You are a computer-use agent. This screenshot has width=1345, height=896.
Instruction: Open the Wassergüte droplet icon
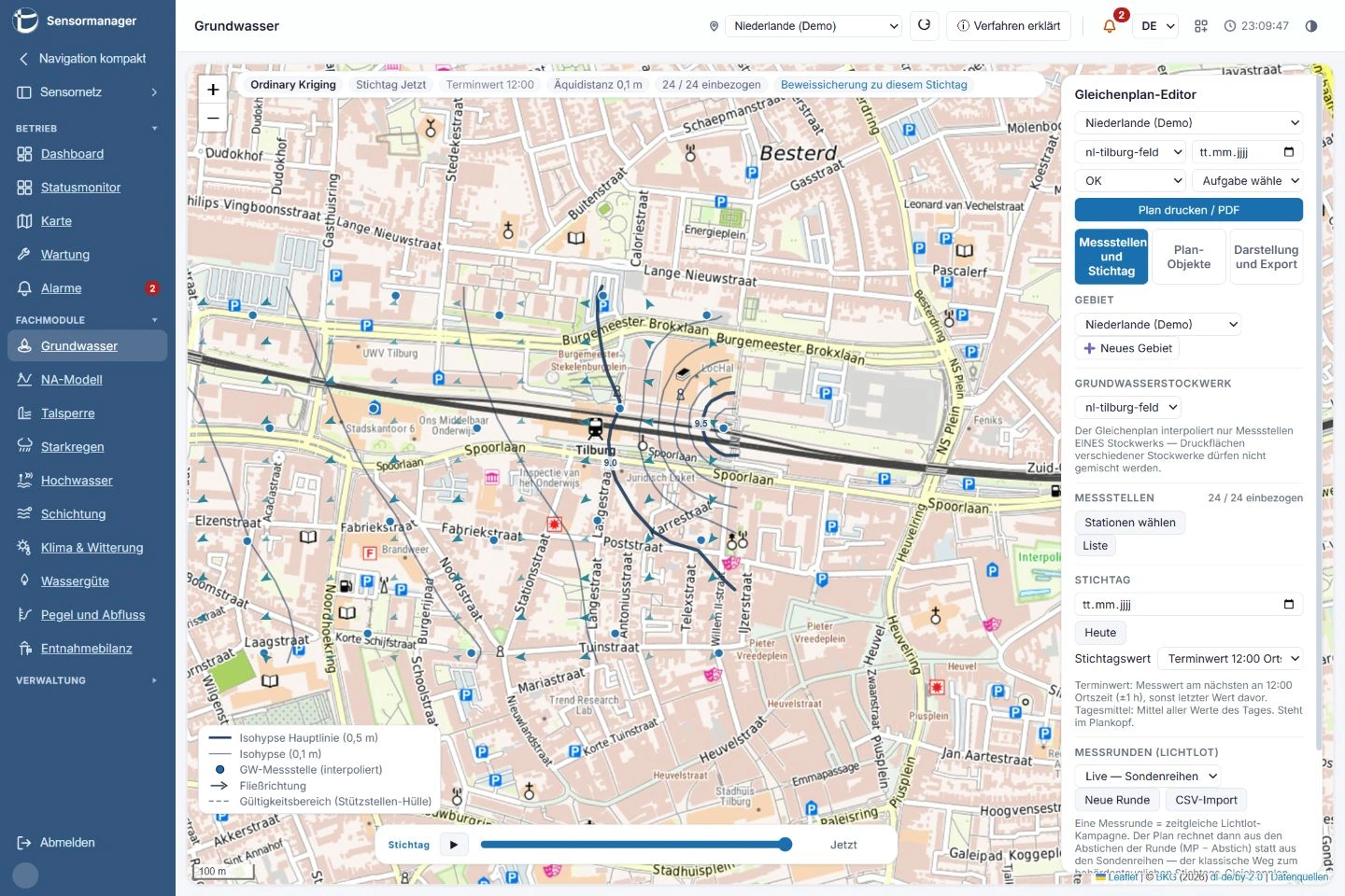[24, 581]
